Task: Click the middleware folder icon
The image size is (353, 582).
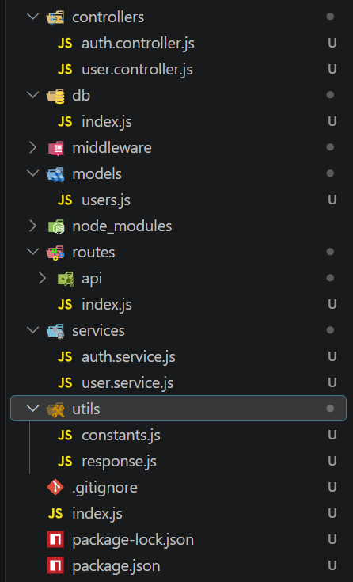Action: pyautogui.click(x=56, y=148)
